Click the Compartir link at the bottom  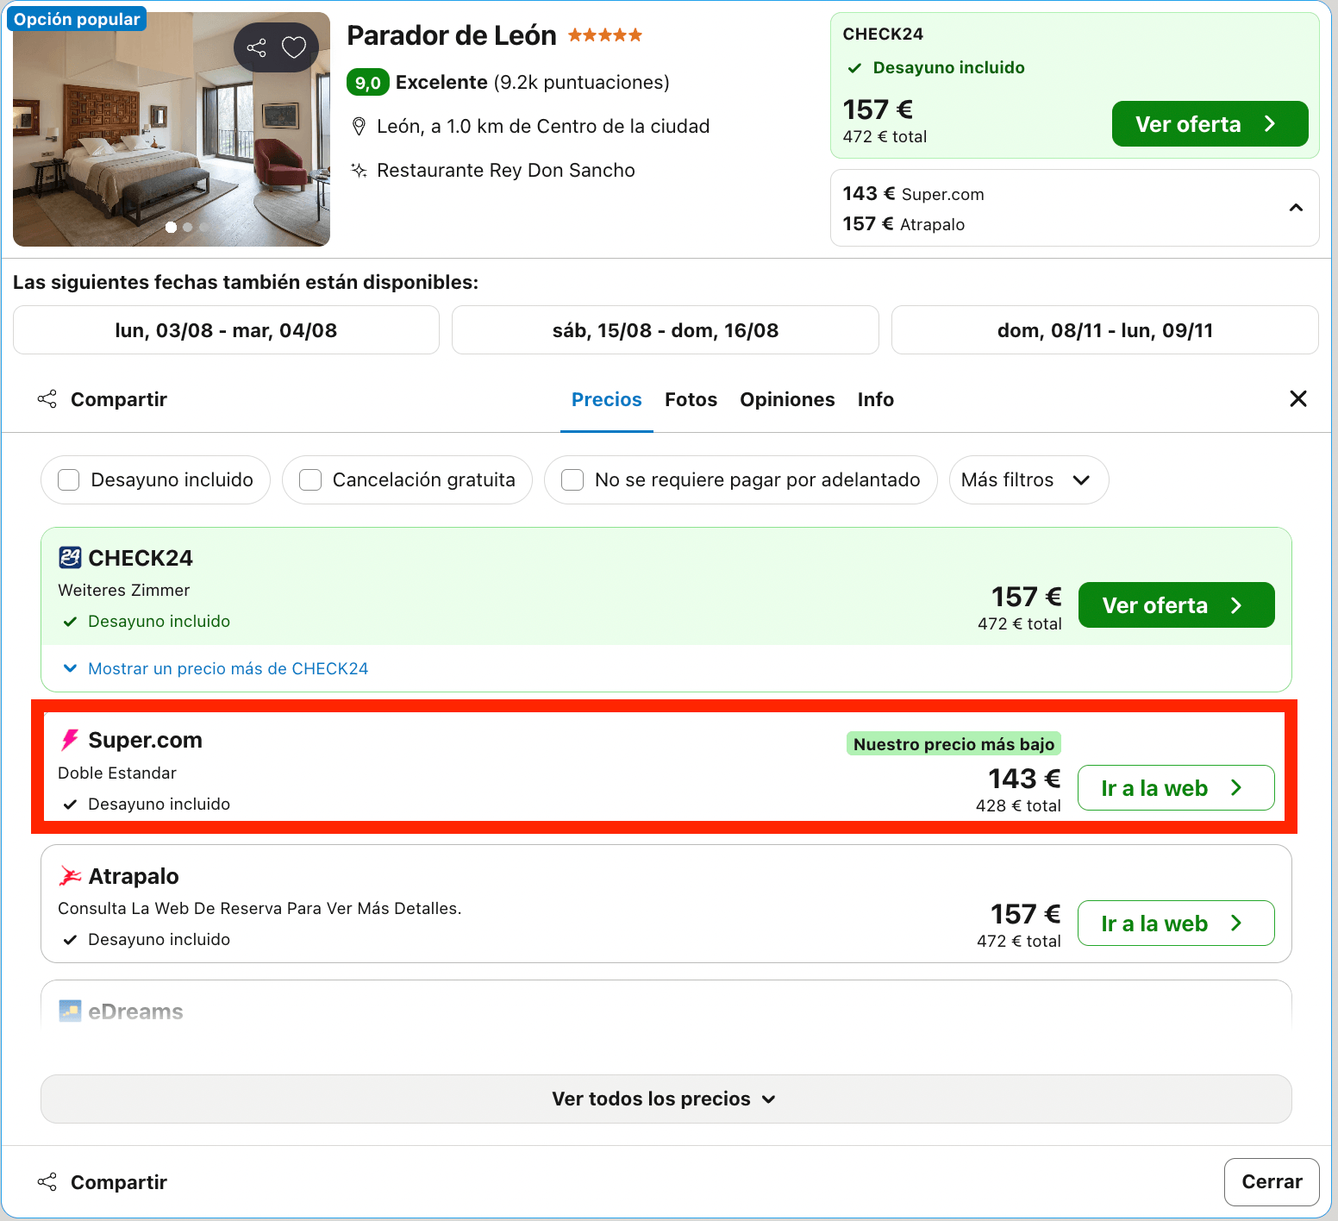(x=119, y=1181)
